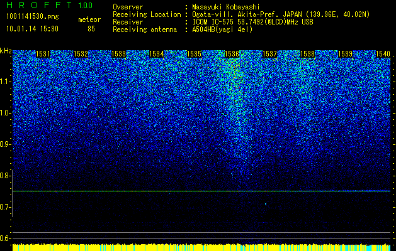Click the 1535 time marker

pos(194,54)
